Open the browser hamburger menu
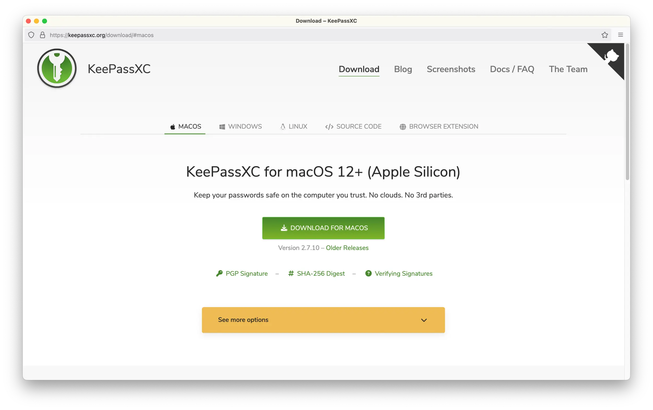Screen dimensions: 653x410 pos(621,35)
